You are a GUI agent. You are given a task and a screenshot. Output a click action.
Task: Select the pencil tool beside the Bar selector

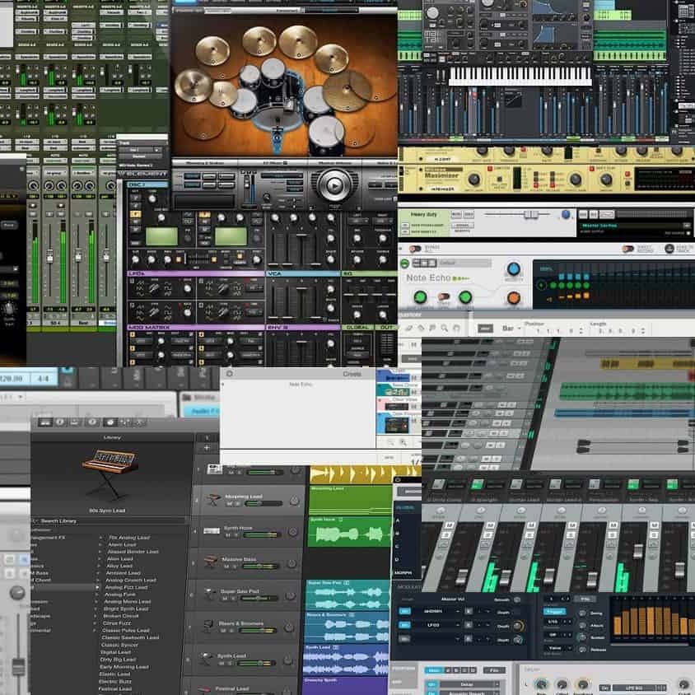click(x=408, y=329)
